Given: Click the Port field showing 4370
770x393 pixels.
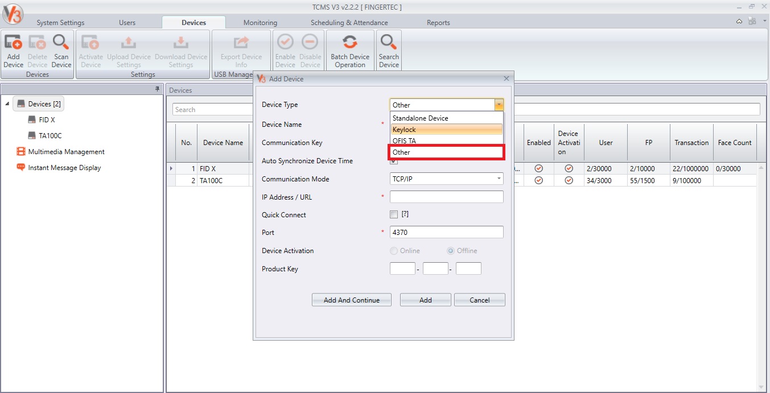Looking at the screenshot, I should point(447,232).
